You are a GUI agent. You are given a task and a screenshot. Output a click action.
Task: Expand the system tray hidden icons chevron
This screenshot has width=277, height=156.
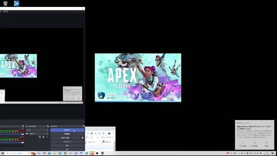240,153
